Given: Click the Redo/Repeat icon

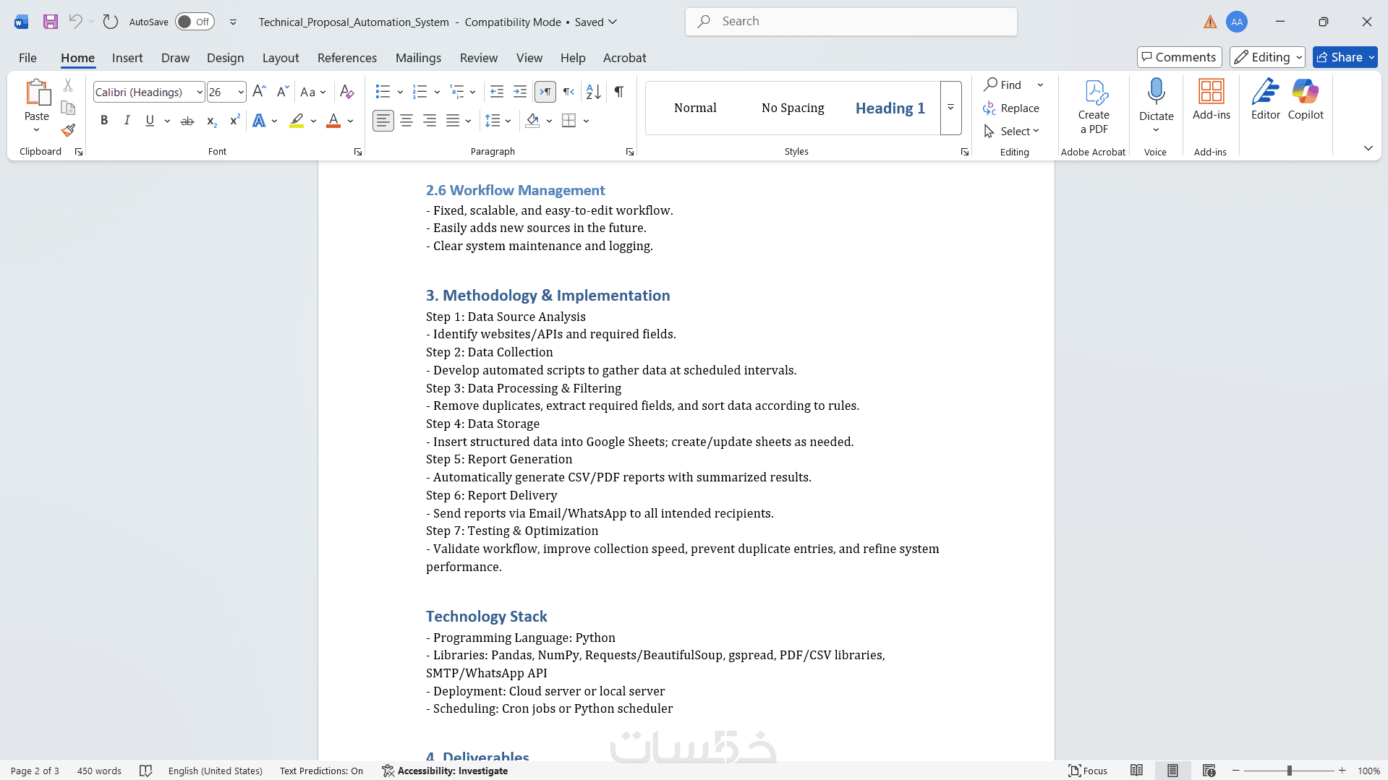Looking at the screenshot, I should (x=110, y=22).
